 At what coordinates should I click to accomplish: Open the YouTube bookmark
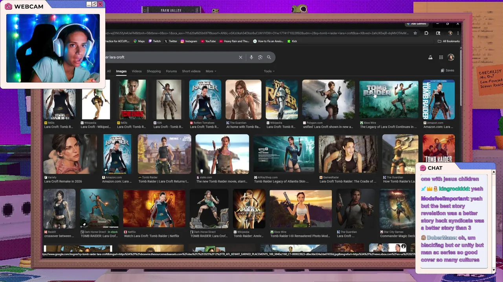(x=208, y=41)
